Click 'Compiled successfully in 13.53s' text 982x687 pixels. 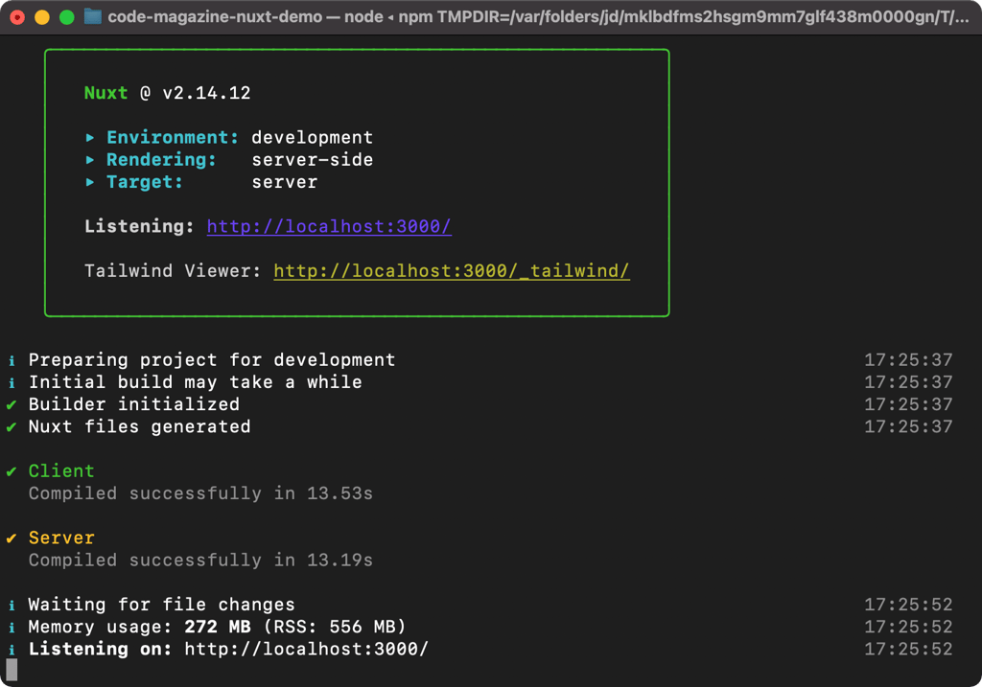[x=200, y=493]
